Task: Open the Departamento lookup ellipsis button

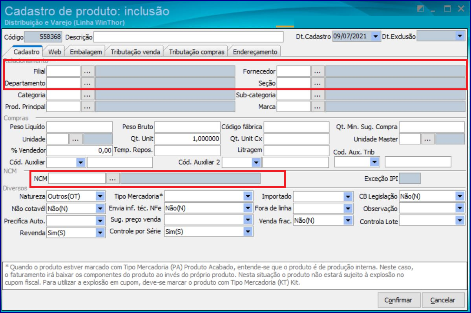Action: pyautogui.click(x=87, y=83)
